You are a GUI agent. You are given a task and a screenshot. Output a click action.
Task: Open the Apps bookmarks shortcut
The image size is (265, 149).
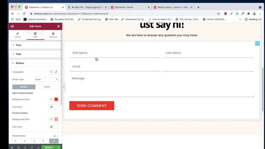[16, 19]
